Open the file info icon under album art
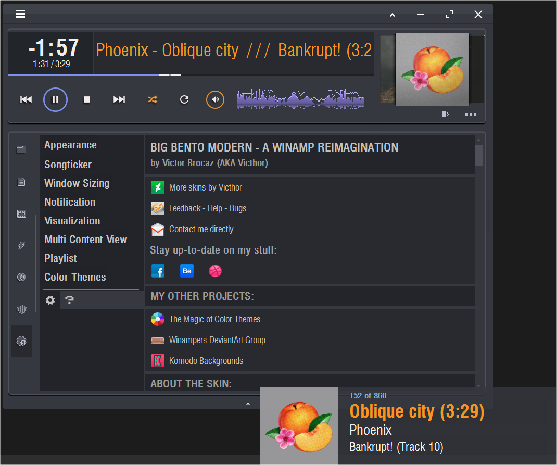The image size is (557, 465). pos(445,114)
